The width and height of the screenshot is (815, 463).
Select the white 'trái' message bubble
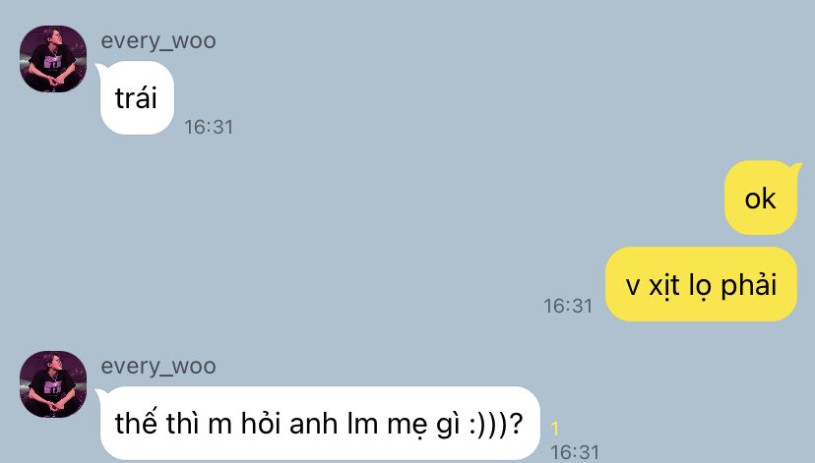tap(137, 97)
